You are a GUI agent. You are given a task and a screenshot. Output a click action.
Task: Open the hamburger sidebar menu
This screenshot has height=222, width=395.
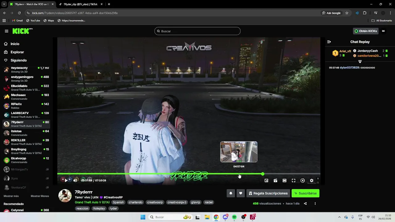click(6, 31)
